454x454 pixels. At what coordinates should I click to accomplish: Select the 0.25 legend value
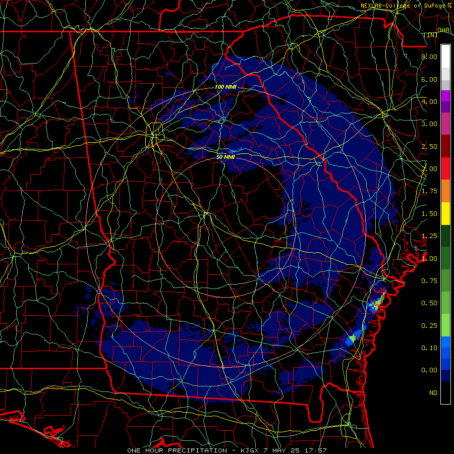pos(429,326)
